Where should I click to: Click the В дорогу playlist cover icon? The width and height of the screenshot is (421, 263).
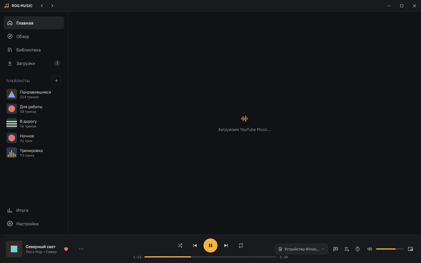pyautogui.click(x=12, y=123)
